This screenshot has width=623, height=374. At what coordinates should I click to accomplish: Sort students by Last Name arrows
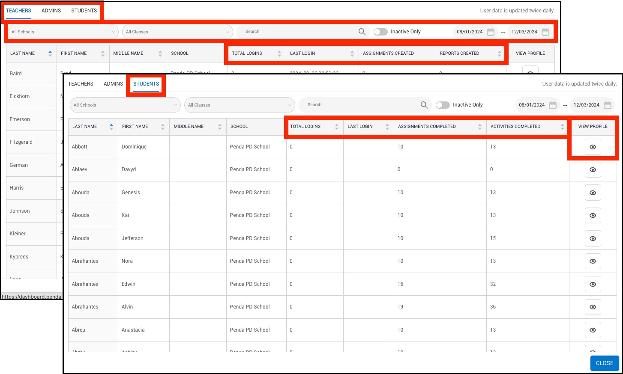tap(111, 127)
